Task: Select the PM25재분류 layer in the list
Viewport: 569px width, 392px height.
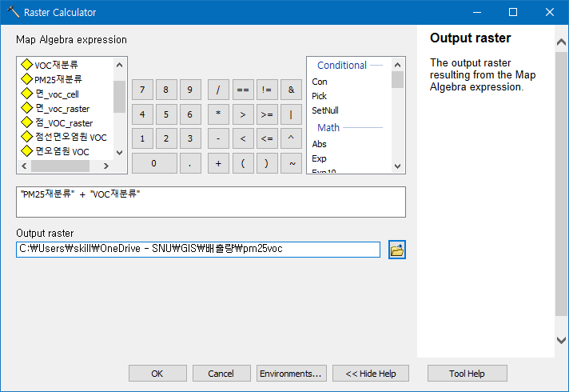Action: pyautogui.click(x=51, y=79)
